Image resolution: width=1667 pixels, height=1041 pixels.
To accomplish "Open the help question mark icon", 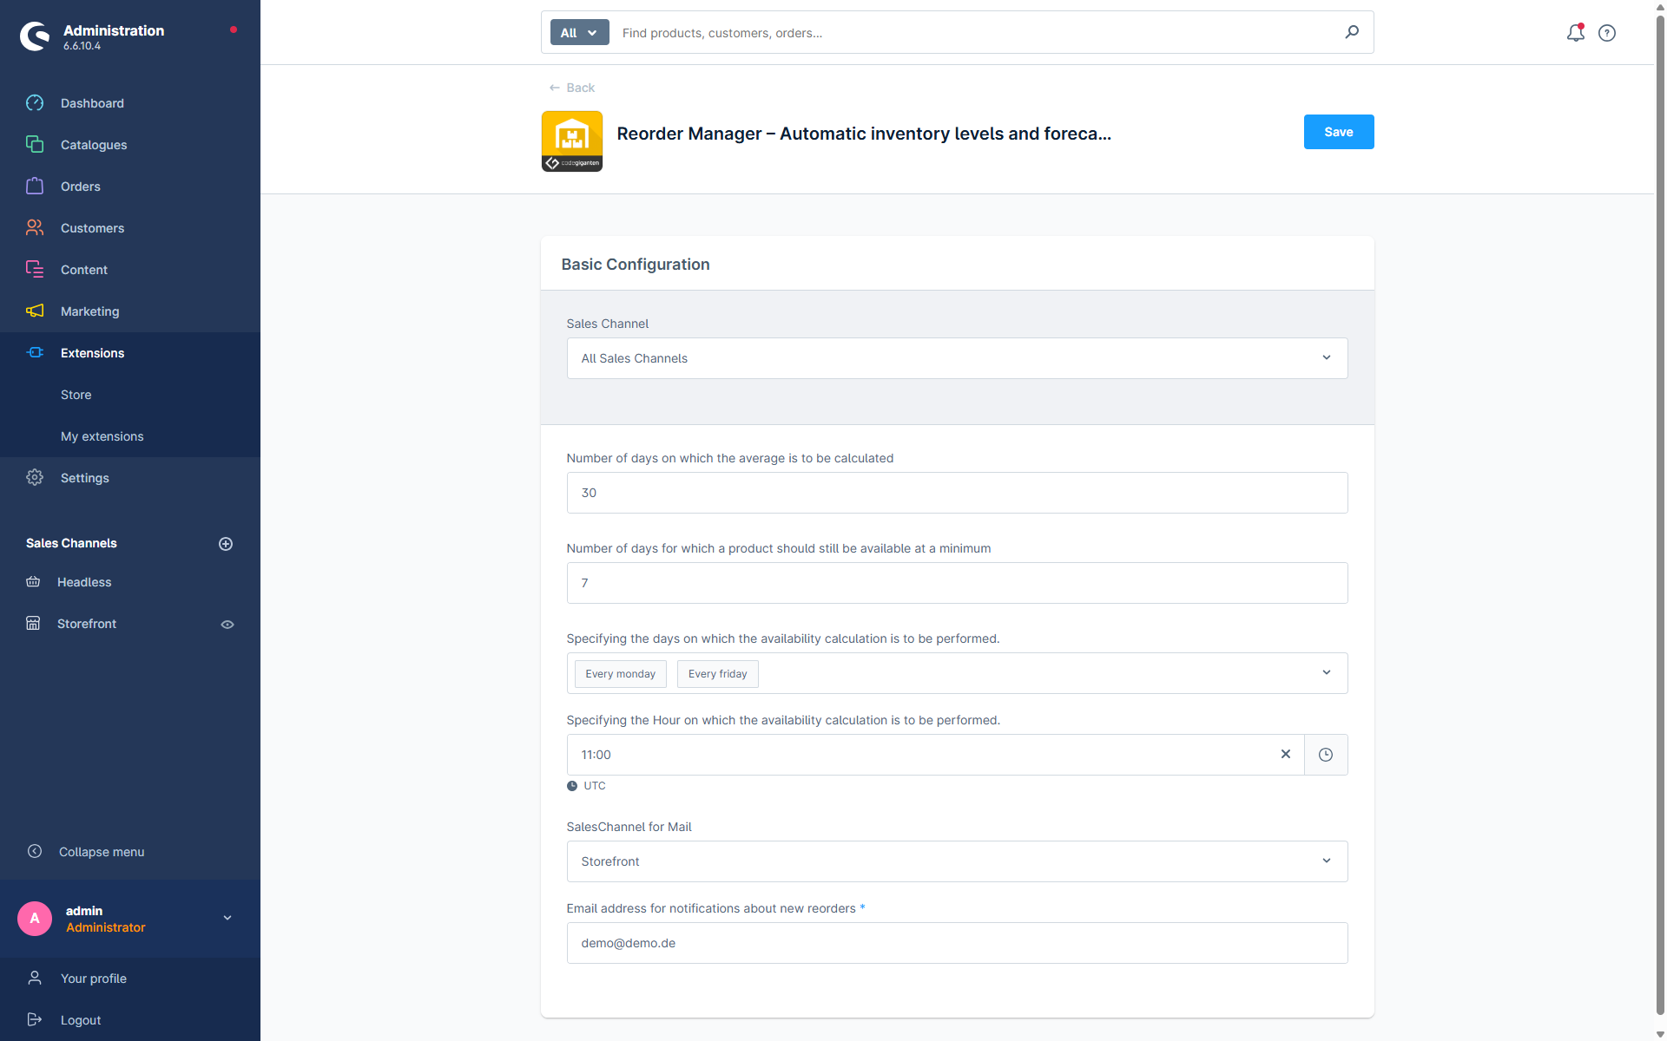I will coord(1607,33).
